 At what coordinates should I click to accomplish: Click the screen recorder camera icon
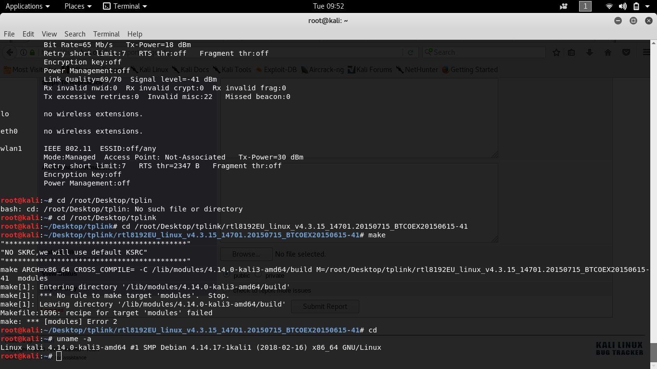tap(564, 6)
